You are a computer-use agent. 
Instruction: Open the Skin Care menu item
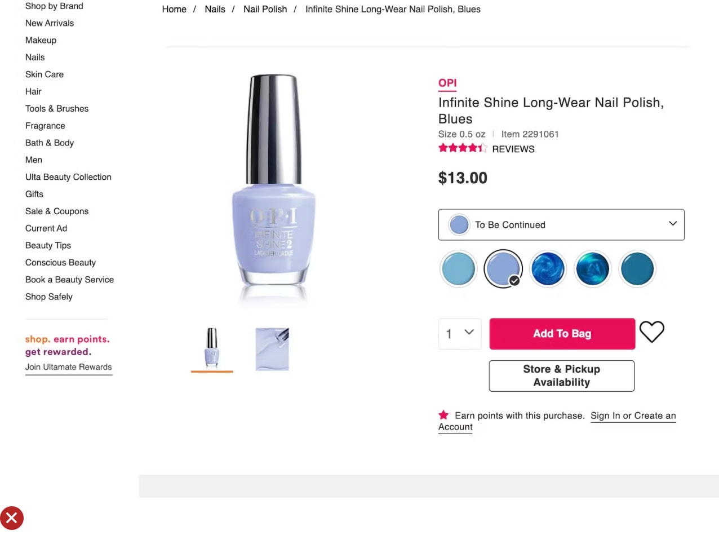tap(45, 74)
